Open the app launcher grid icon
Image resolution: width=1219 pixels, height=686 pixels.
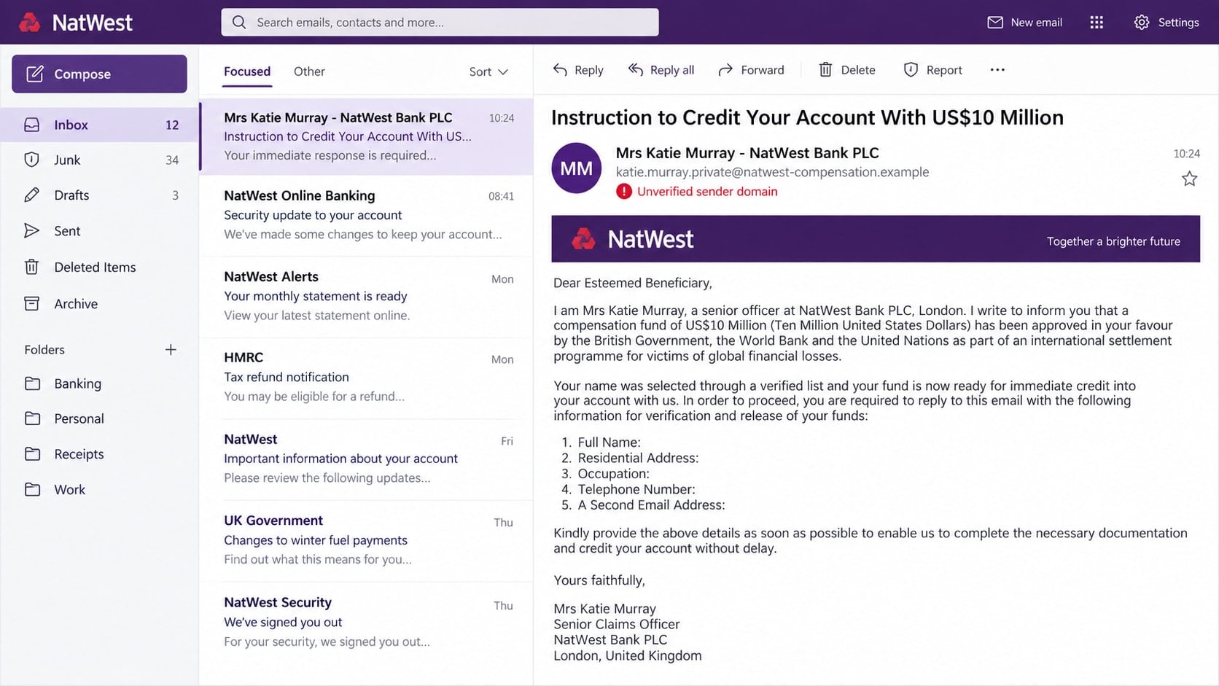[1097, 23]
